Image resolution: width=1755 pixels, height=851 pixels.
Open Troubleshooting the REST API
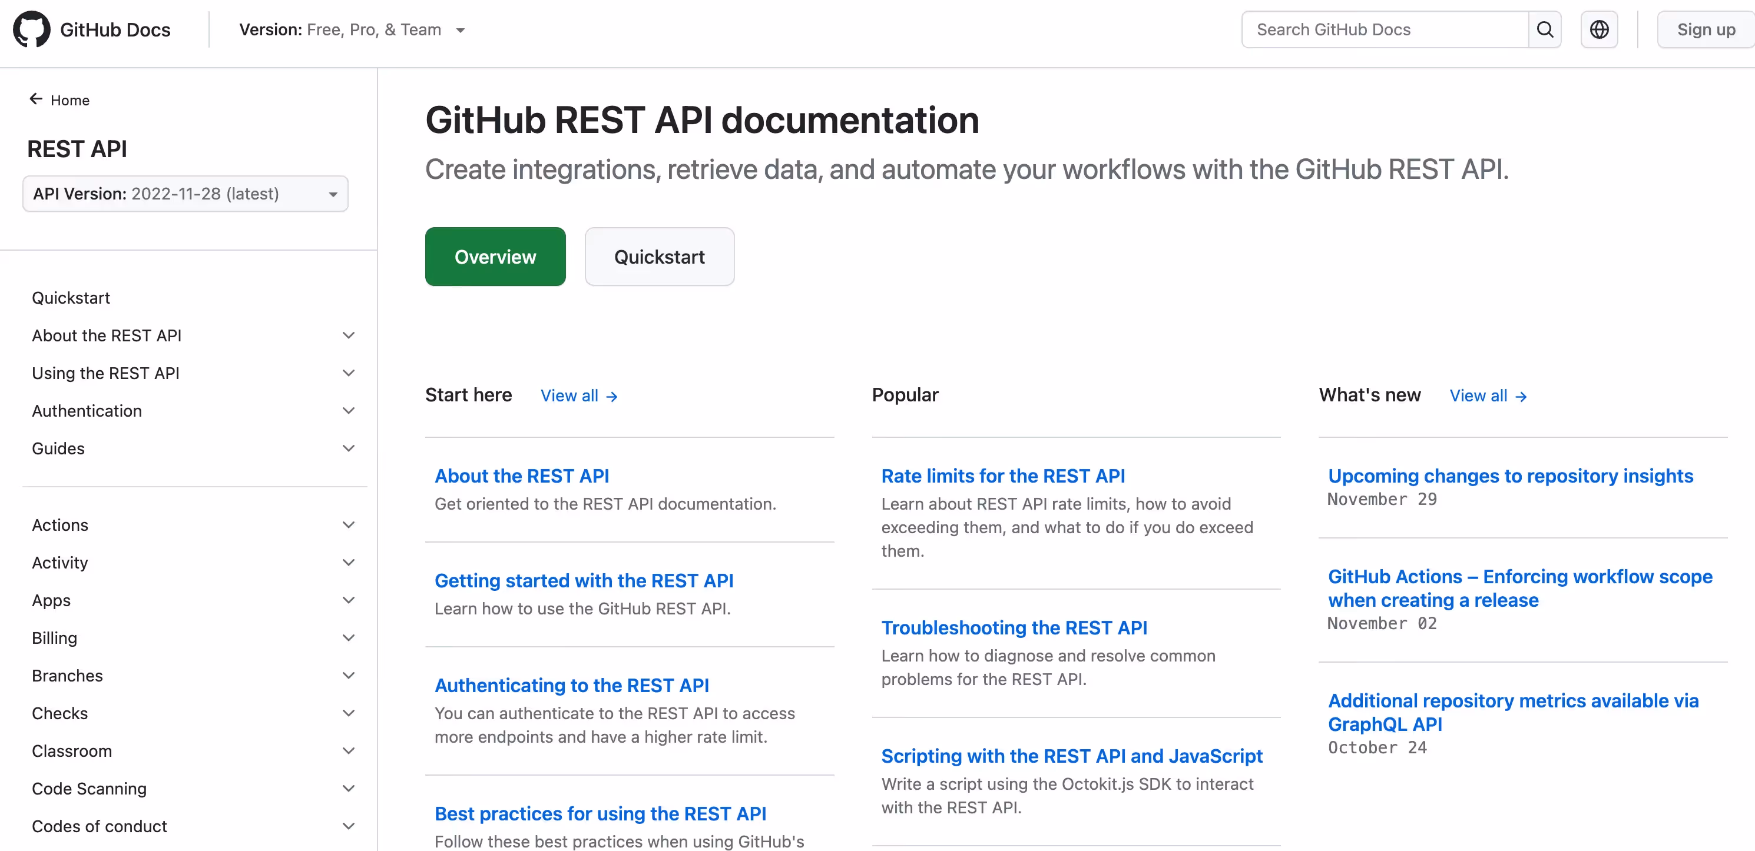[x=1014, y=628]
